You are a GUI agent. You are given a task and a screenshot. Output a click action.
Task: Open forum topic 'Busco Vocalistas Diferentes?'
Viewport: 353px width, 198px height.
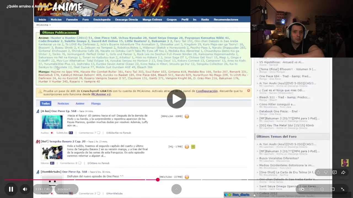(279, 158)
